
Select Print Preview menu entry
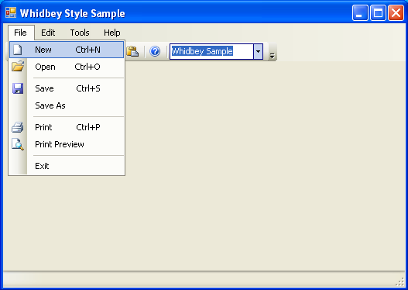point(67,144)
